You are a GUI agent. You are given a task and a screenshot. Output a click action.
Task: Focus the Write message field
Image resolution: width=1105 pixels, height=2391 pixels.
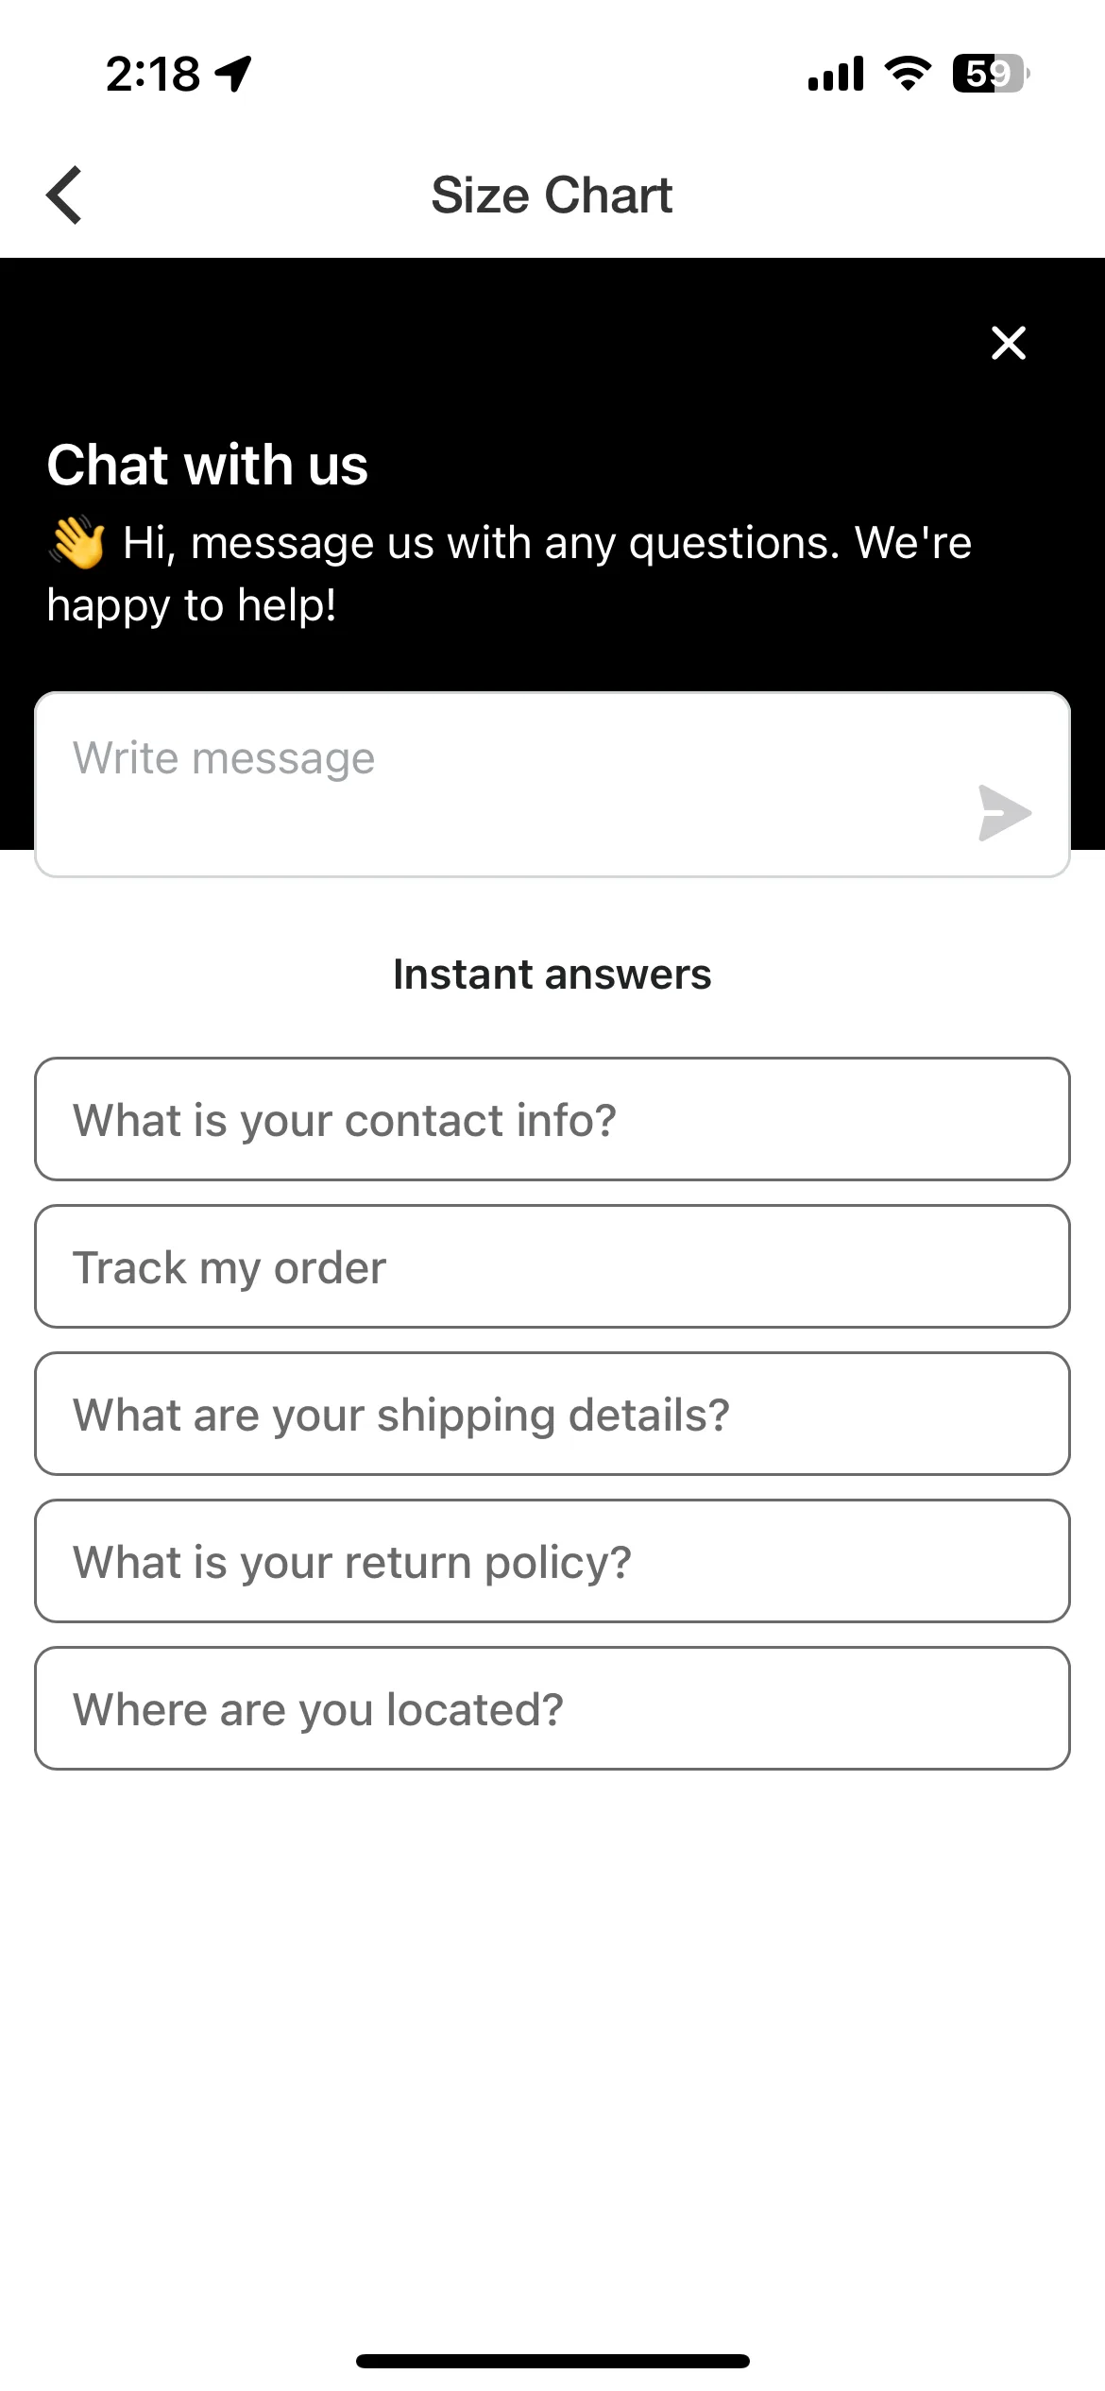[552, 785]
